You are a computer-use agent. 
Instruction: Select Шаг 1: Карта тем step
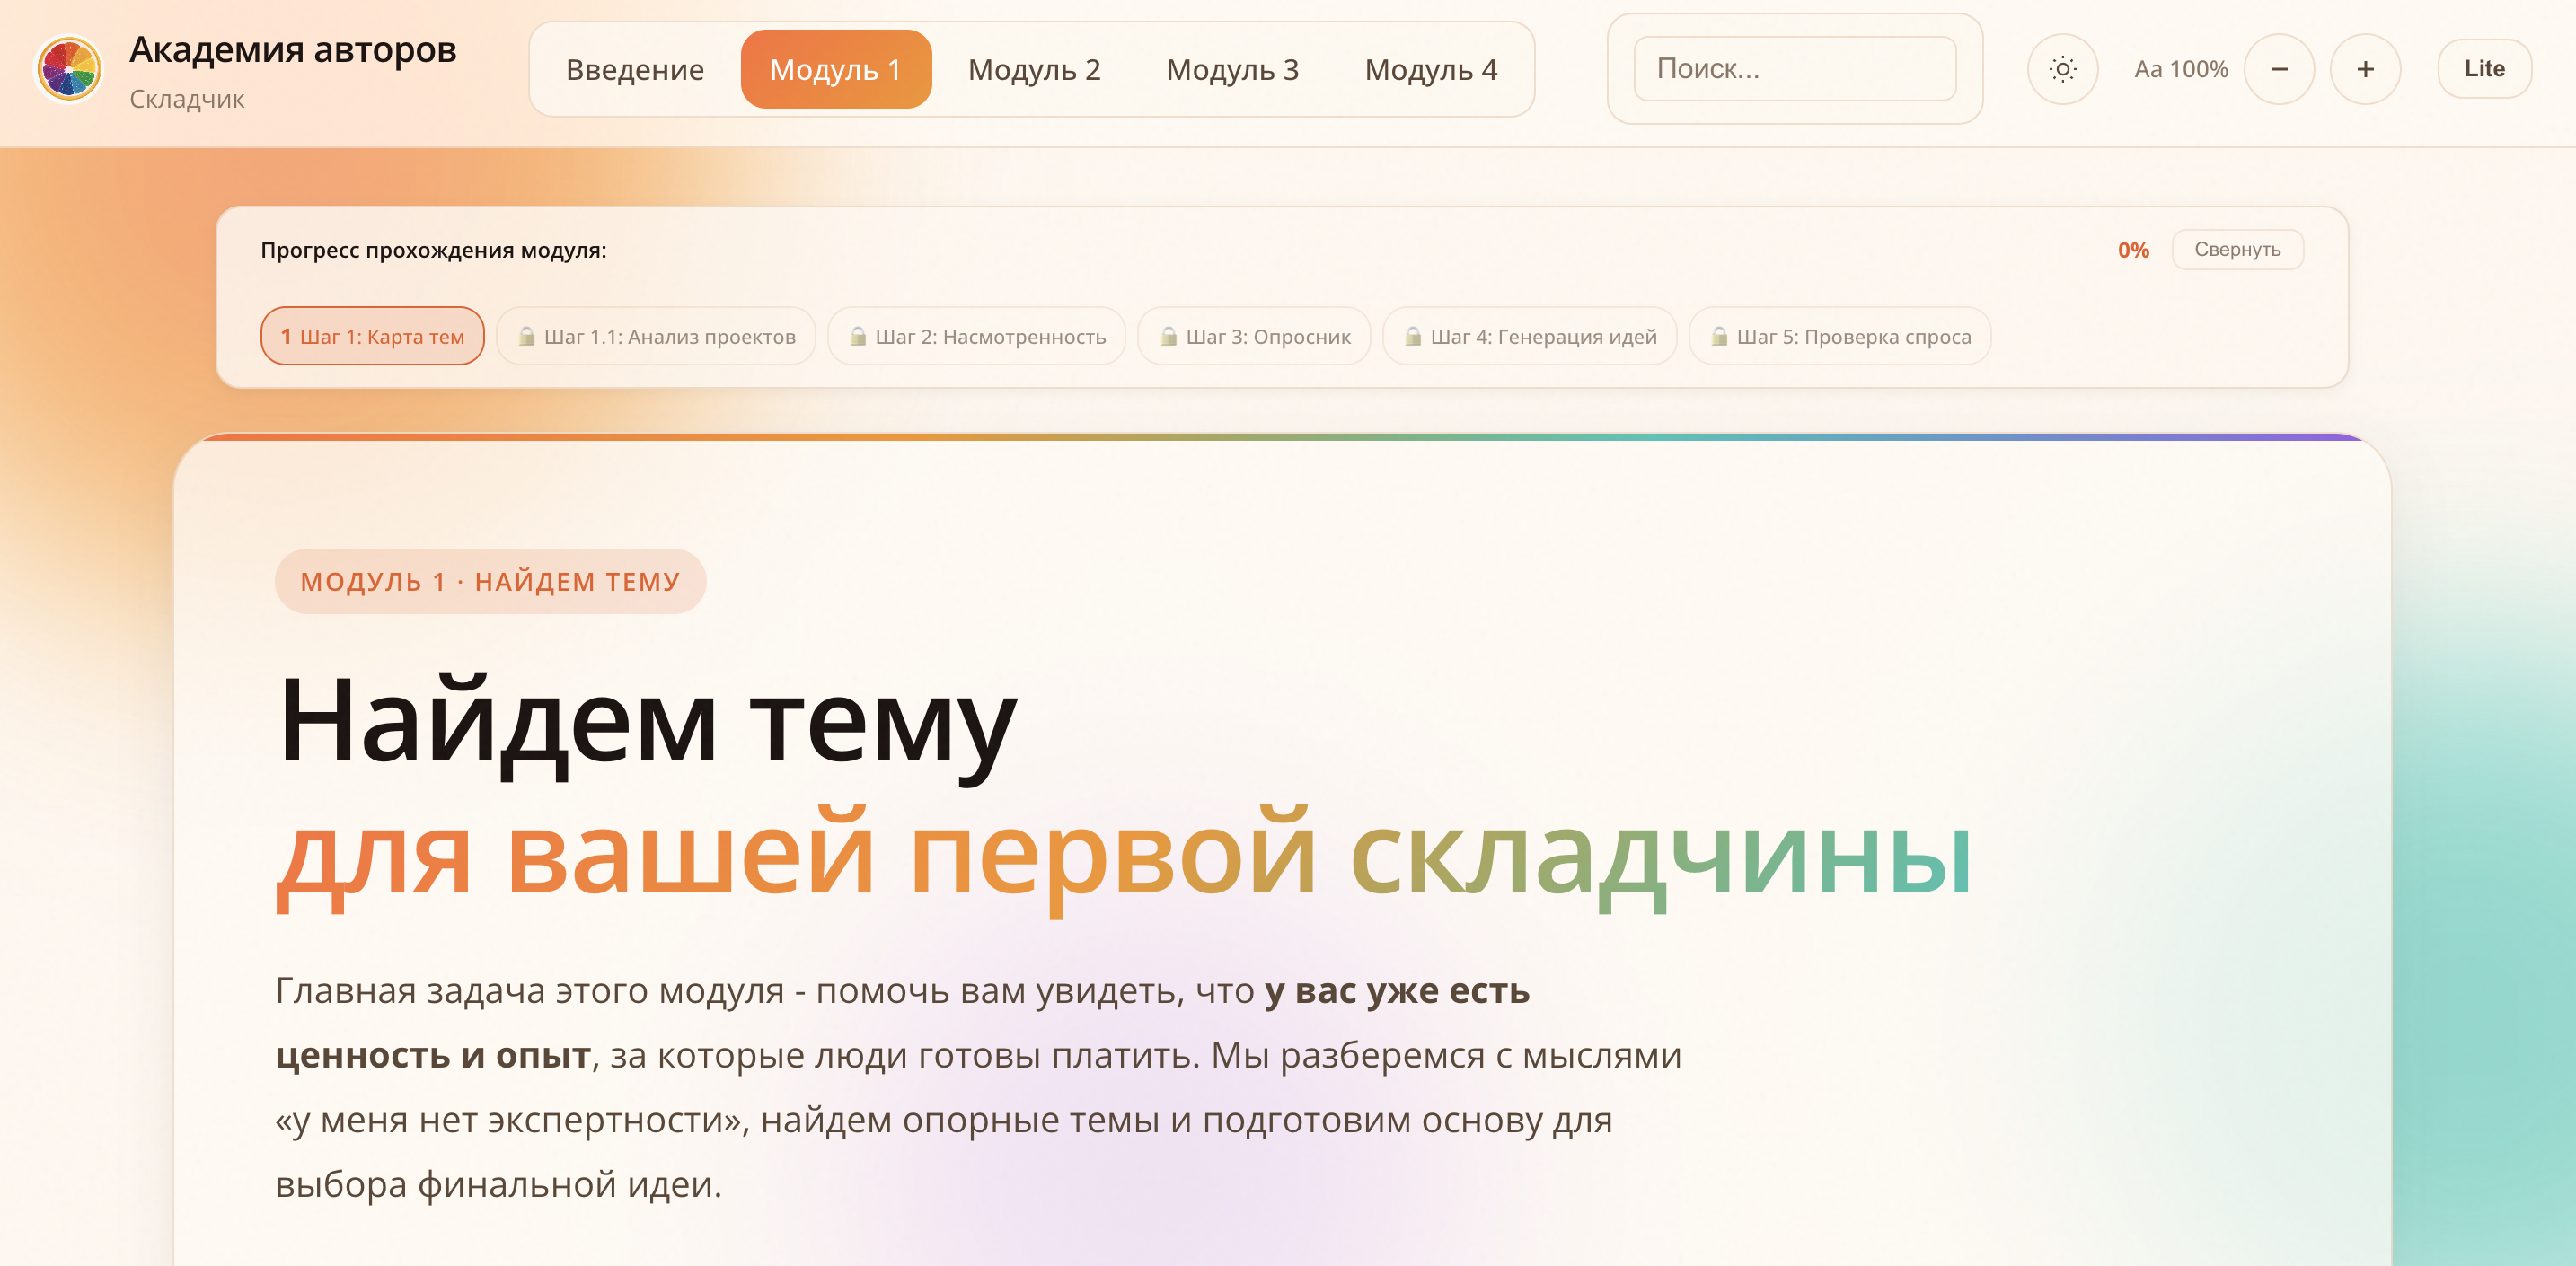click(x=372, y=336)
